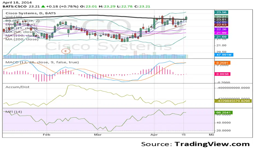The height and width of the screenshot is (150, 255).
Task: Click the Apr label on time axis
Action: [154, 135]
